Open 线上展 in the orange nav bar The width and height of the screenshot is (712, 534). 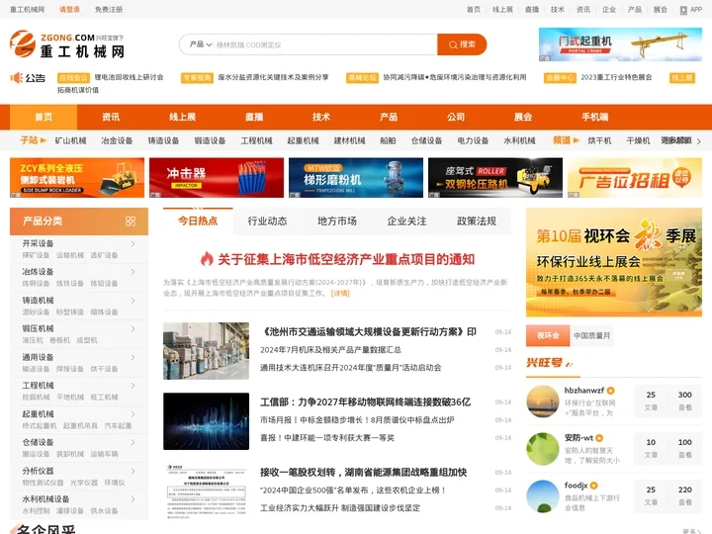[183, 117]
